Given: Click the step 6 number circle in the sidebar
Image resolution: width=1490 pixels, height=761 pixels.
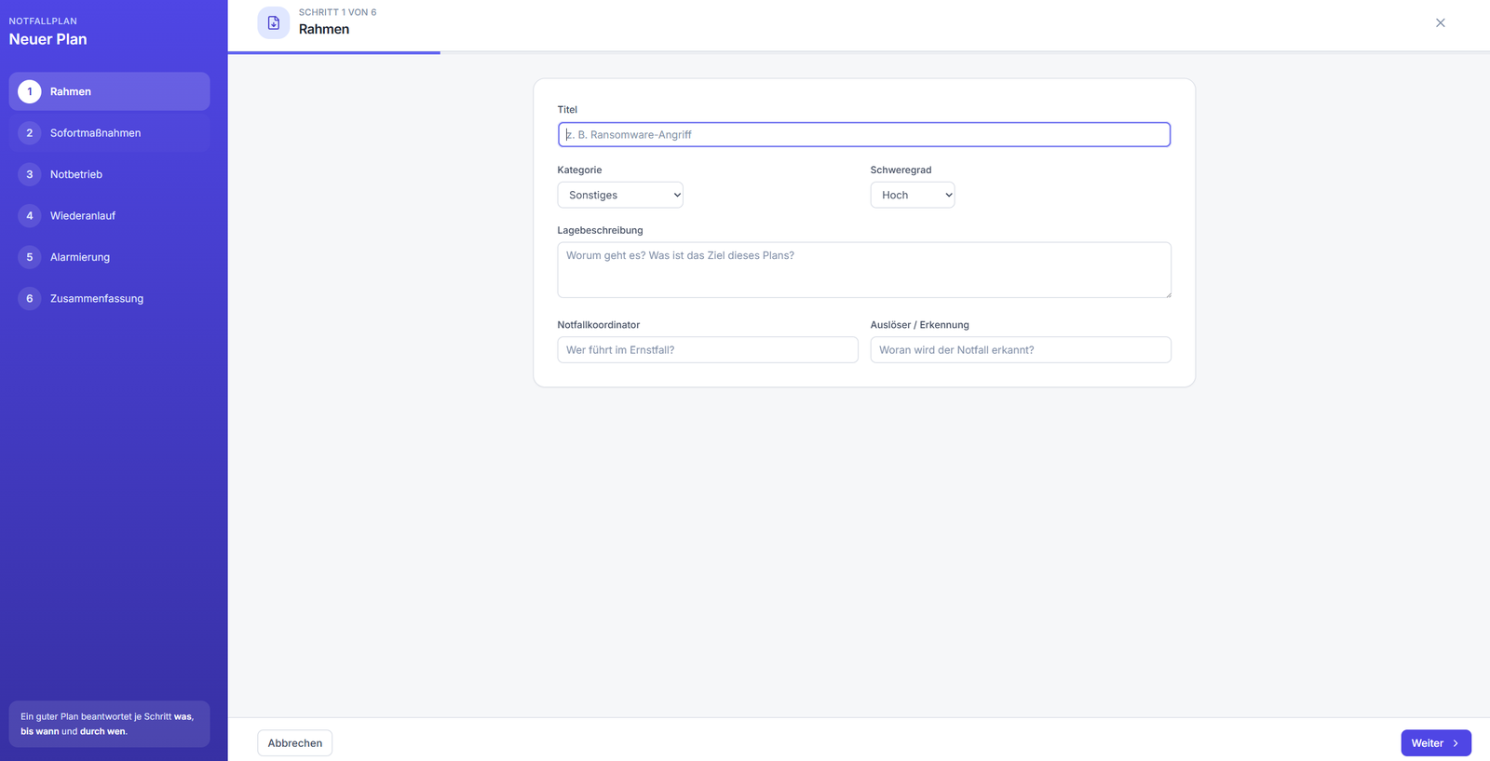Looking at the screenshot, I should click(30, 299).
